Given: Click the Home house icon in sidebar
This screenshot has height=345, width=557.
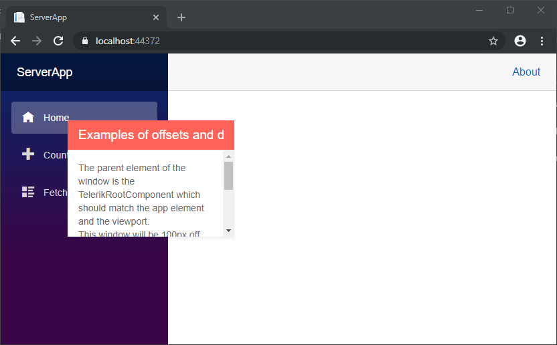Looking at the screenshot, I should [x=28, y=118].
